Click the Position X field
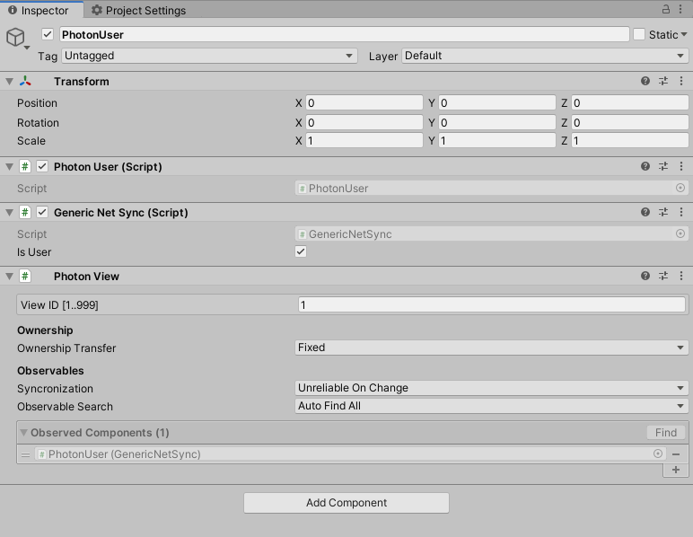Screen dimensions: 693x537 pos(364,103)
